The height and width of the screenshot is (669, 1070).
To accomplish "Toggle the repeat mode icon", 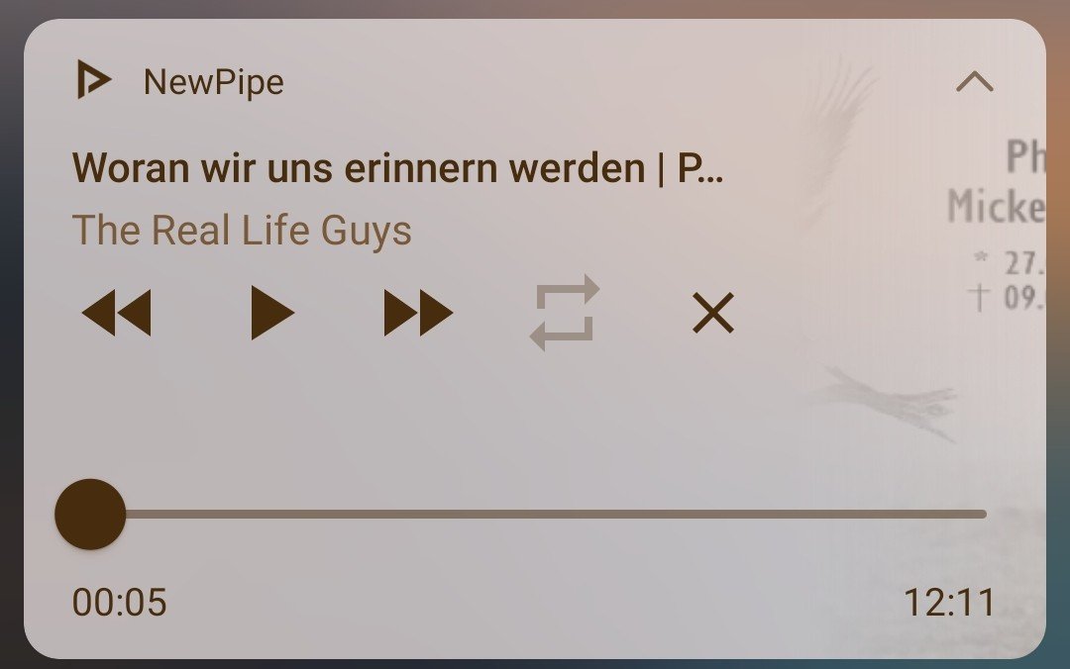I will pos(565,313).
